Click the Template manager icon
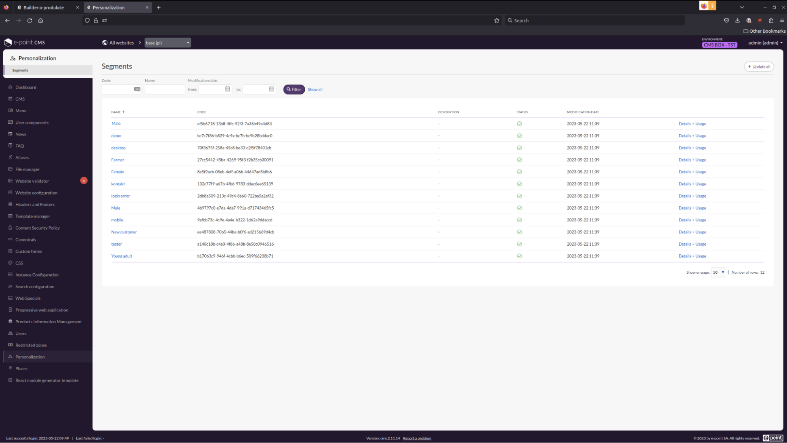This screenshot has width=787, height=443. [x=10, y=216]
